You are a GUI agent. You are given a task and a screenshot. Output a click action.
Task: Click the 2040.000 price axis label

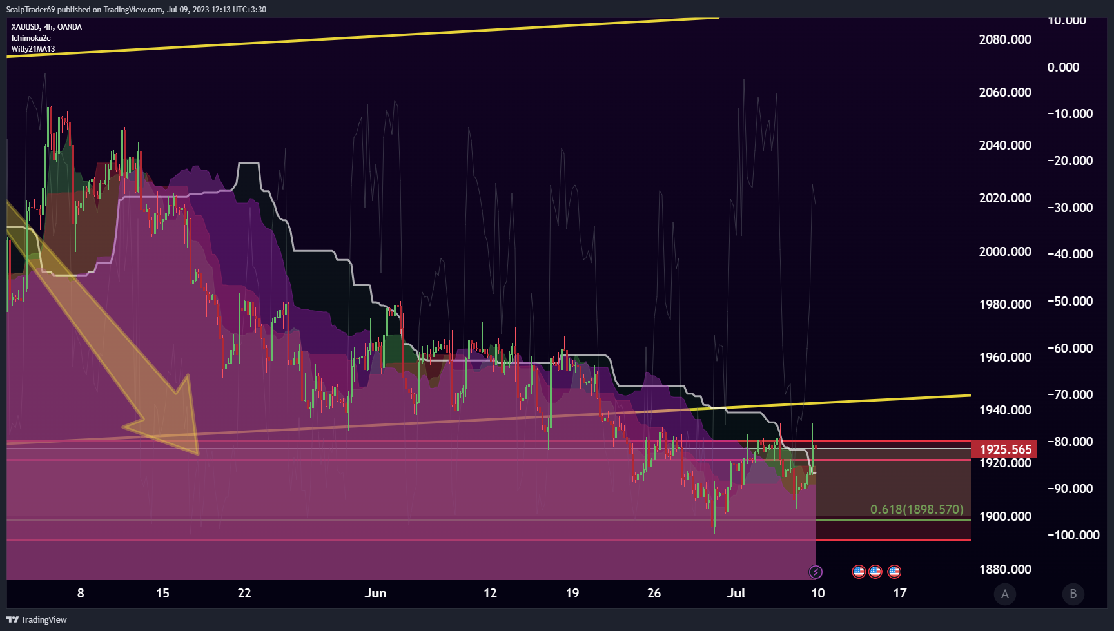point(1005,145)
